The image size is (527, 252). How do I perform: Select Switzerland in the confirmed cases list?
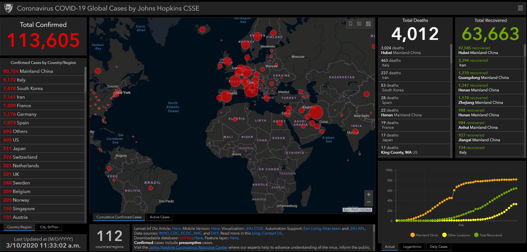click(42, 157)
